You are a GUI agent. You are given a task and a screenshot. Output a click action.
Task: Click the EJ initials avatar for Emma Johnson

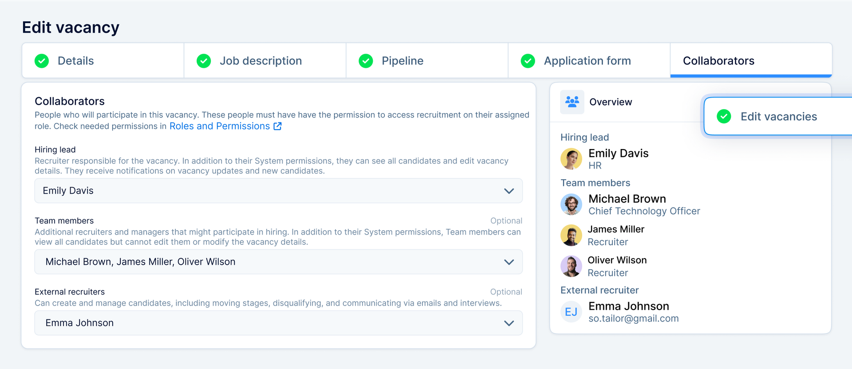(571, 312)
